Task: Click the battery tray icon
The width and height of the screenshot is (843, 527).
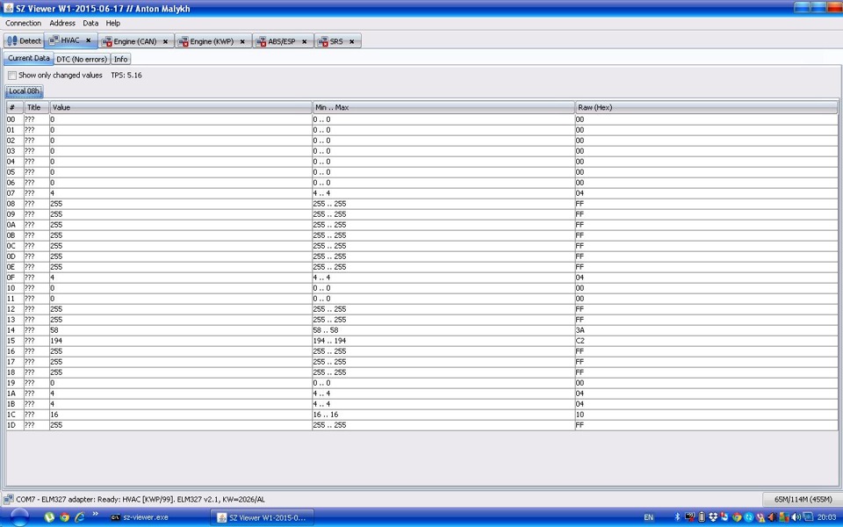Action: pos(702,517)
